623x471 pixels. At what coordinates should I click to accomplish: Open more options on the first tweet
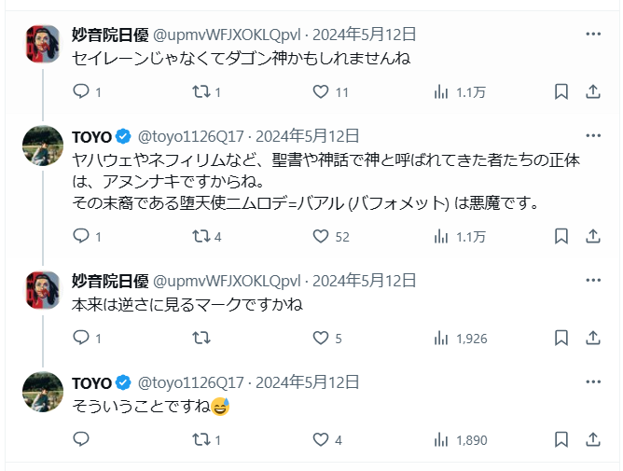click(593, 35)
